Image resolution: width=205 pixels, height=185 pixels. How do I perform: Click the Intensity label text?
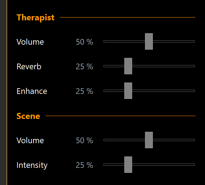click(32, 165)
